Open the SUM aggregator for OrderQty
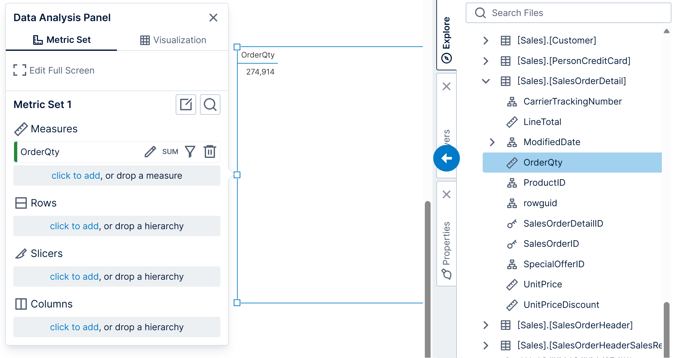This screenshot has height=358, width=674. (170, 152)
